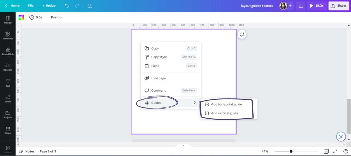Open the File menu
Screen dimensions: 351x156
[x=31, y=6]
